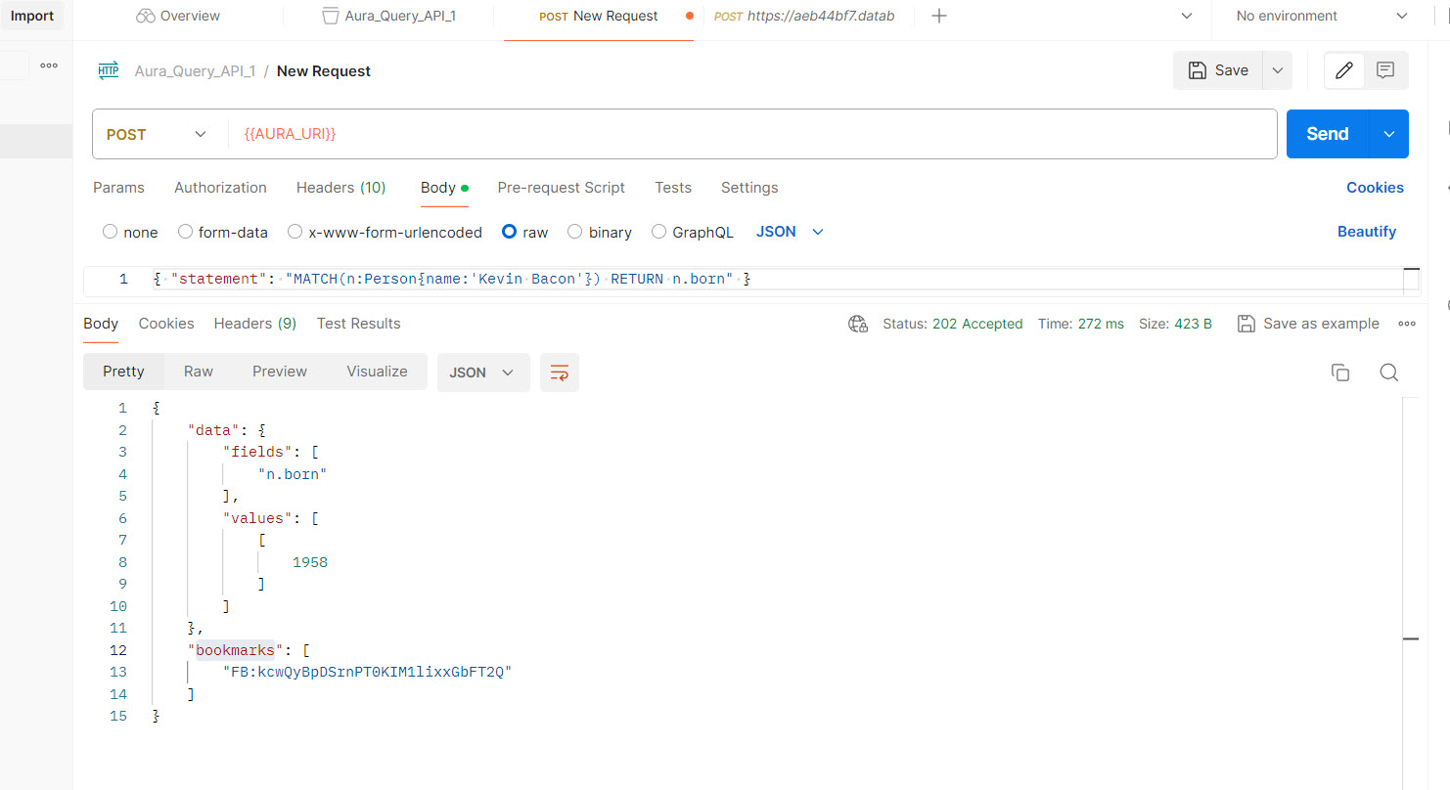Screen dimensions: 1450x790
Task: Click the Send button
Action: [1326, 133]
